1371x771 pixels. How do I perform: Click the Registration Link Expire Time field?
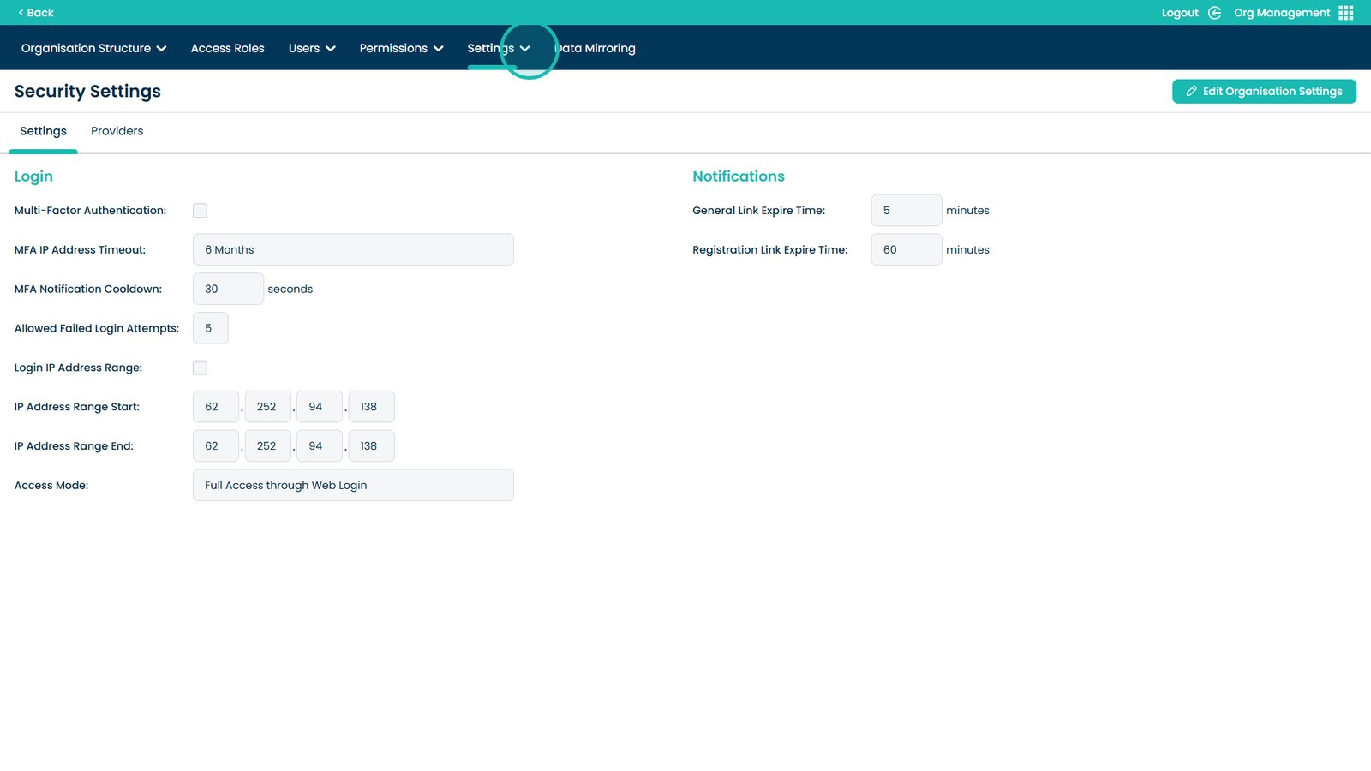click(906, 250)
